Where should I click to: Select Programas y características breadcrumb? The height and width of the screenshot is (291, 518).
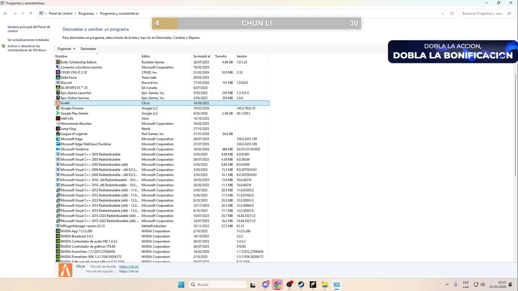coord(119,13)
